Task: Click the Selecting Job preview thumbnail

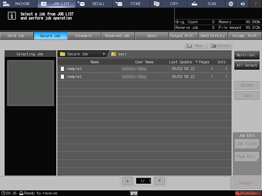Action: [30, 83]
